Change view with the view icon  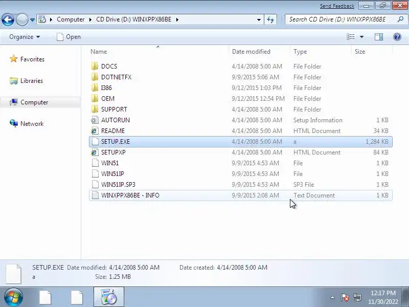[x=350, y=37]
